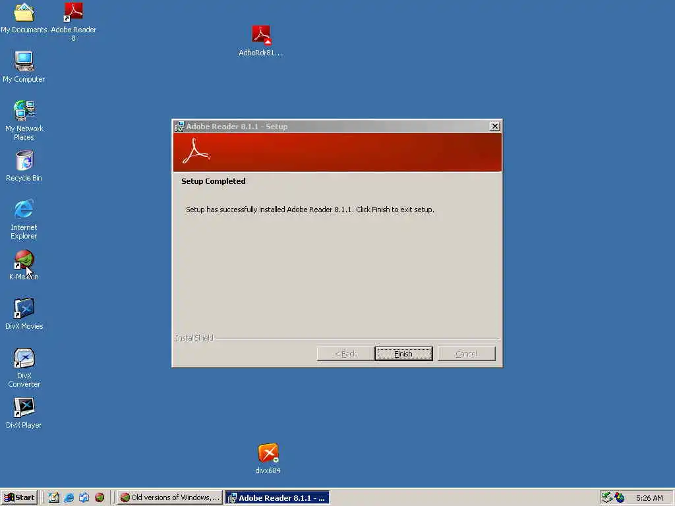Select the AdbeRdr81 installer icon on desktop
675x506 pixels.
click(x=260, y=42)
